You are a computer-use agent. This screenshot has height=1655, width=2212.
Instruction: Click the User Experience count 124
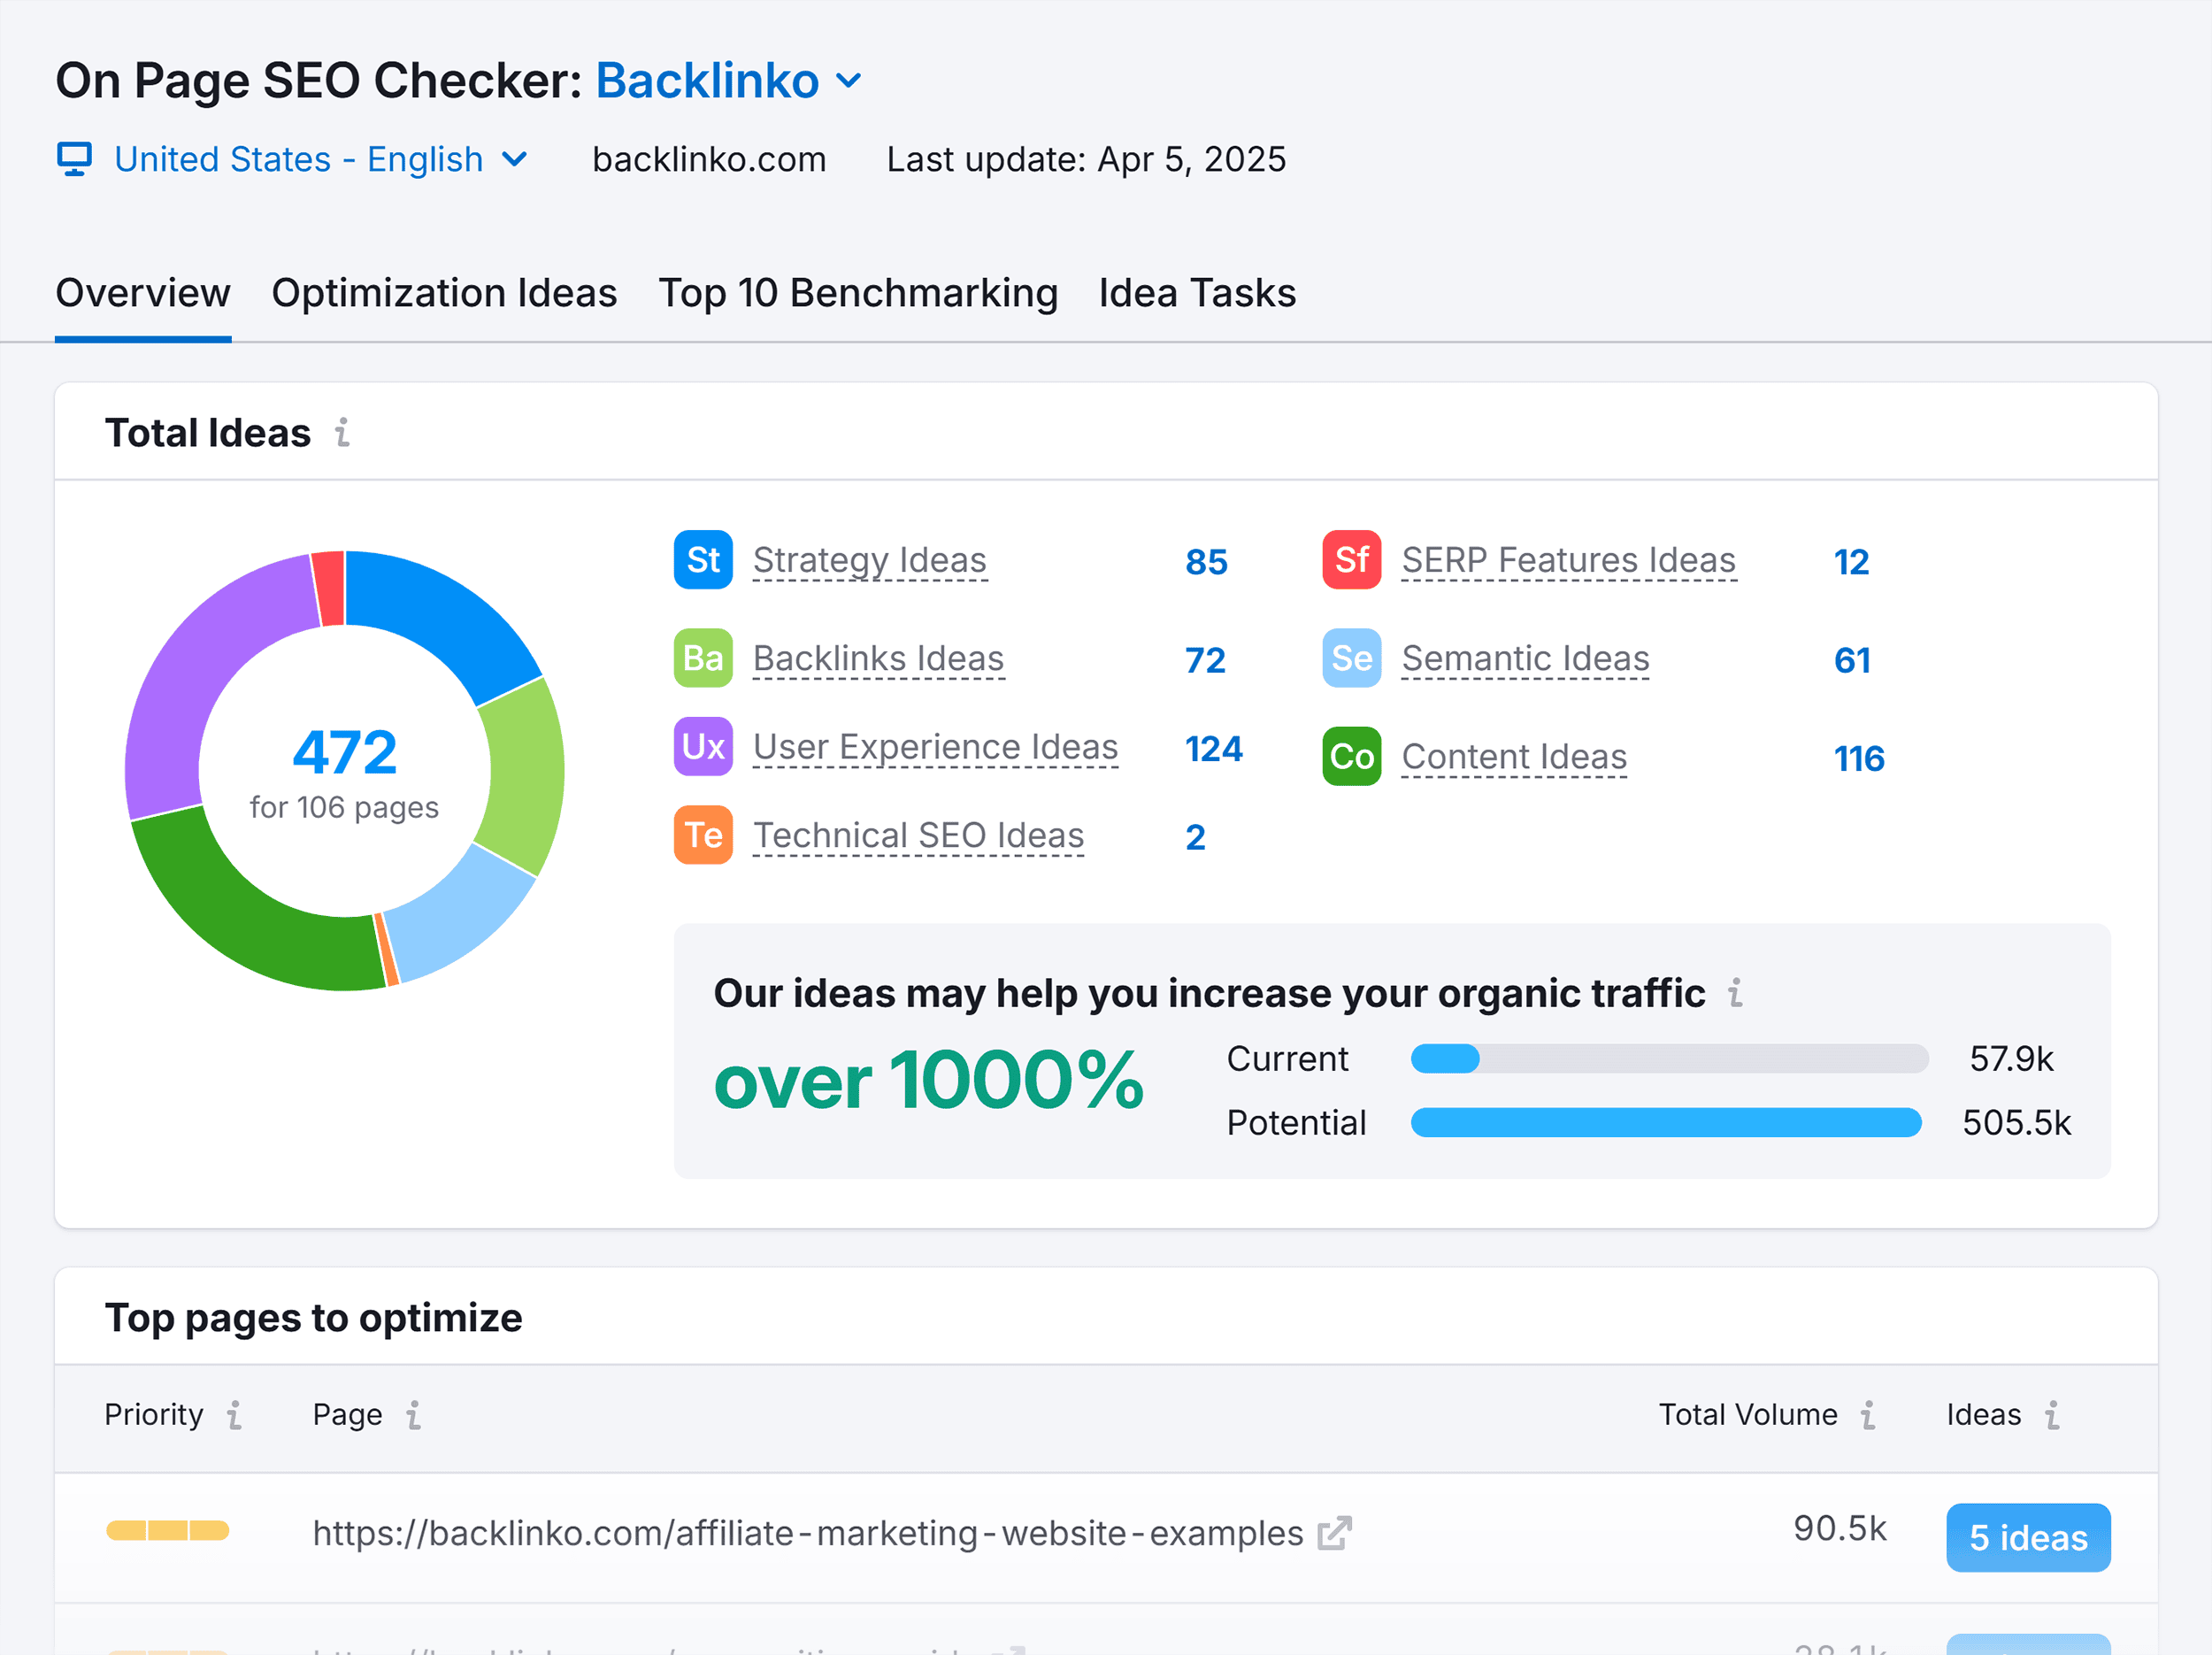pyautogui.click(x=1213, y=749)
